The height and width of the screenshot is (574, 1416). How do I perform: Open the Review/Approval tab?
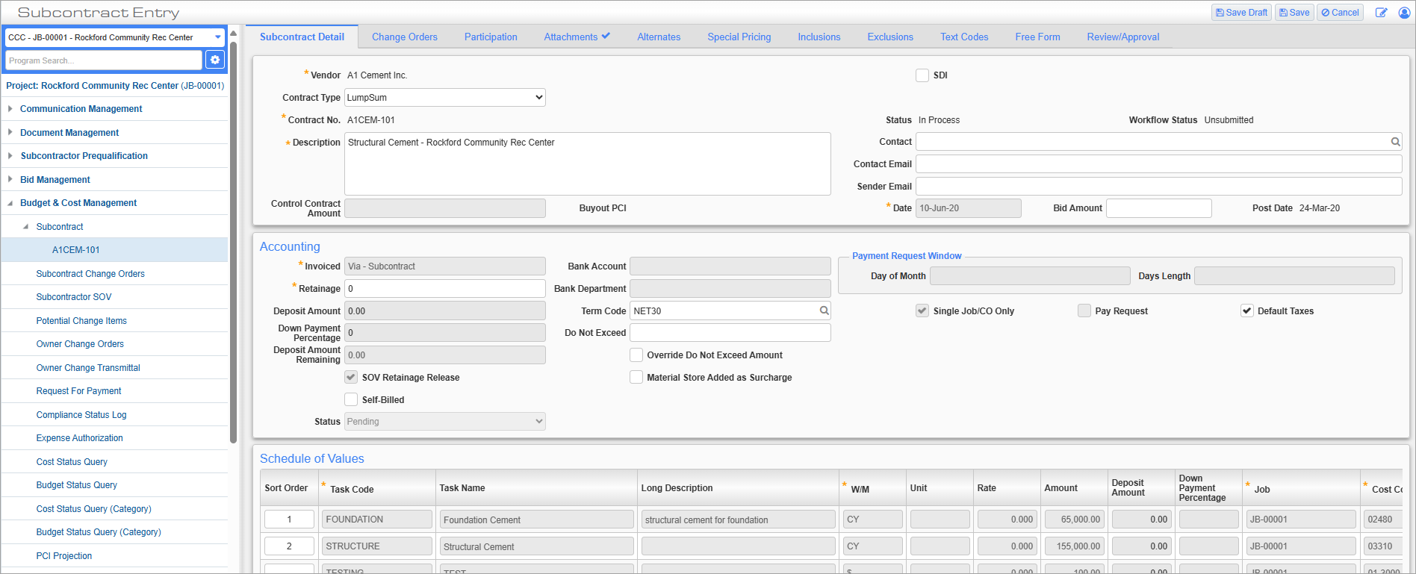[x=1122, y=37]
